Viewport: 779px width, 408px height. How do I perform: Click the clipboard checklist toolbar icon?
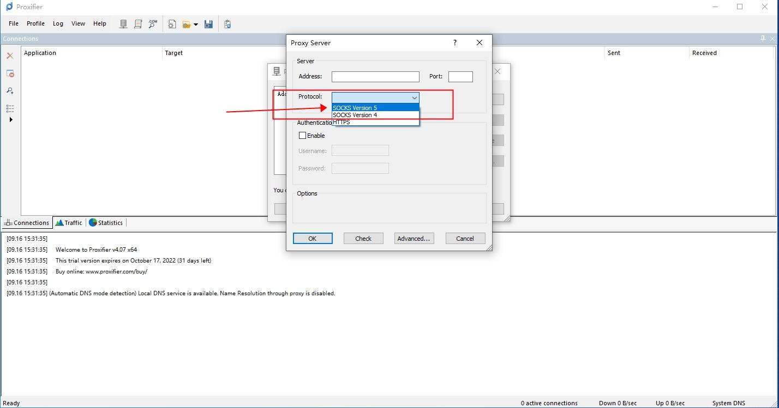click(227, 24)
